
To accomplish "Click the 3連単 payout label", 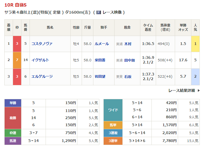I will tap(113, 141).
